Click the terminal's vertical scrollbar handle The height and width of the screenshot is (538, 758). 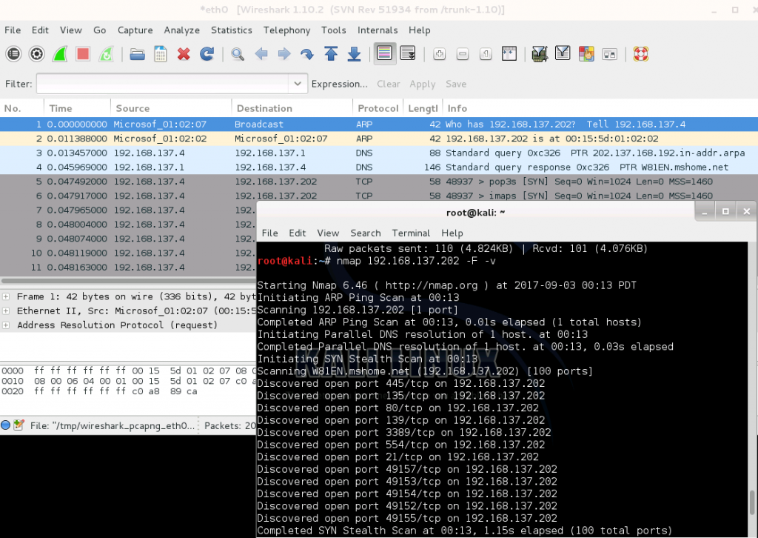coord(752,503)
